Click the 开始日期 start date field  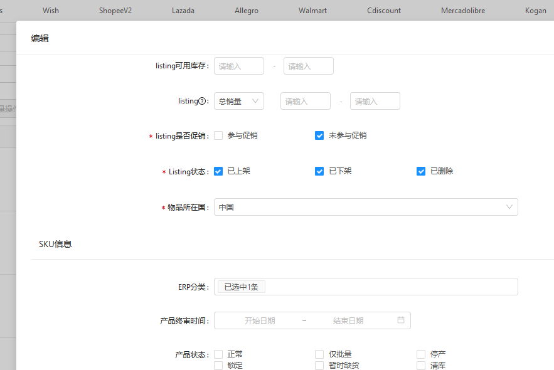click(260, 320)
